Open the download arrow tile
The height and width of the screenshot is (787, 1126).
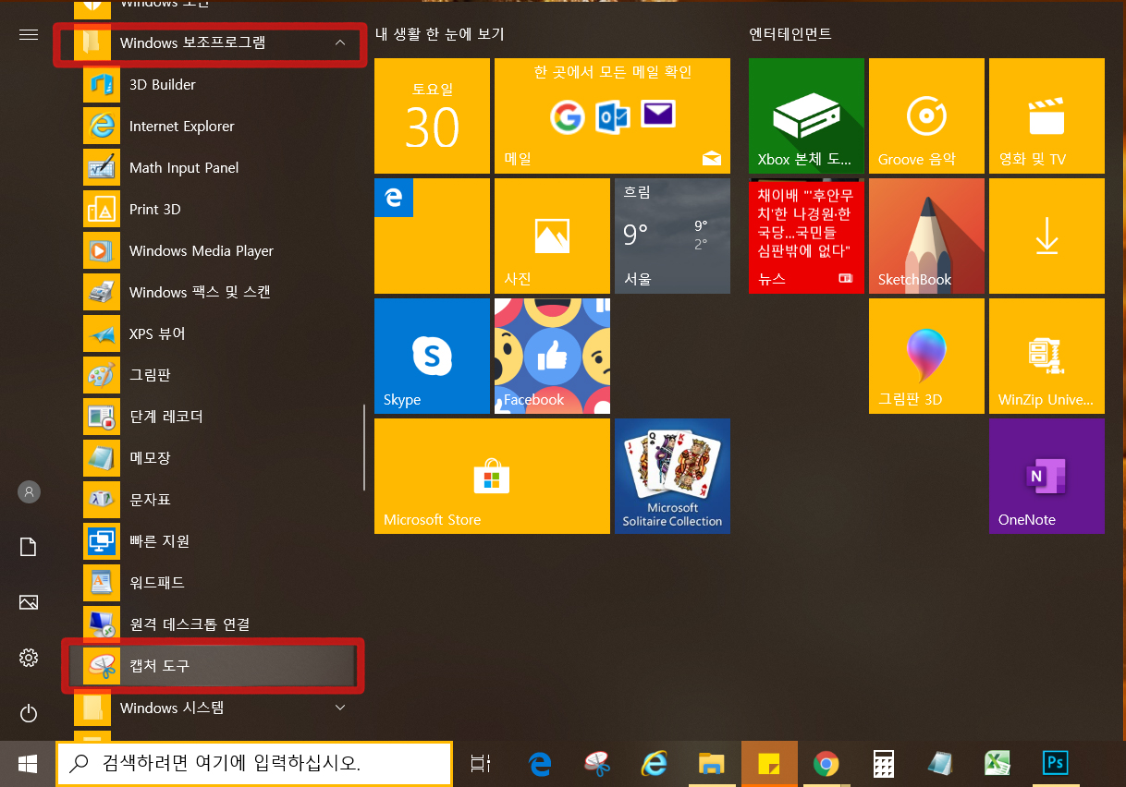(1046, 236)
